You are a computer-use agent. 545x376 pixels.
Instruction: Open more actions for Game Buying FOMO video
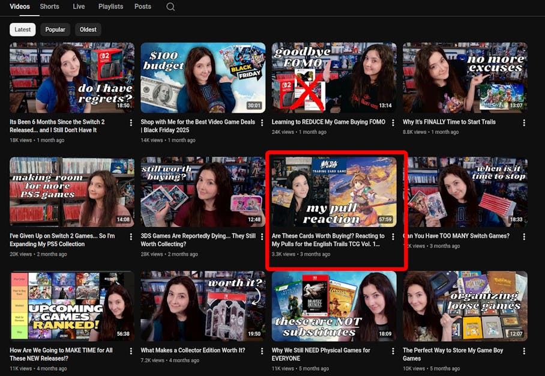(393, 123)
